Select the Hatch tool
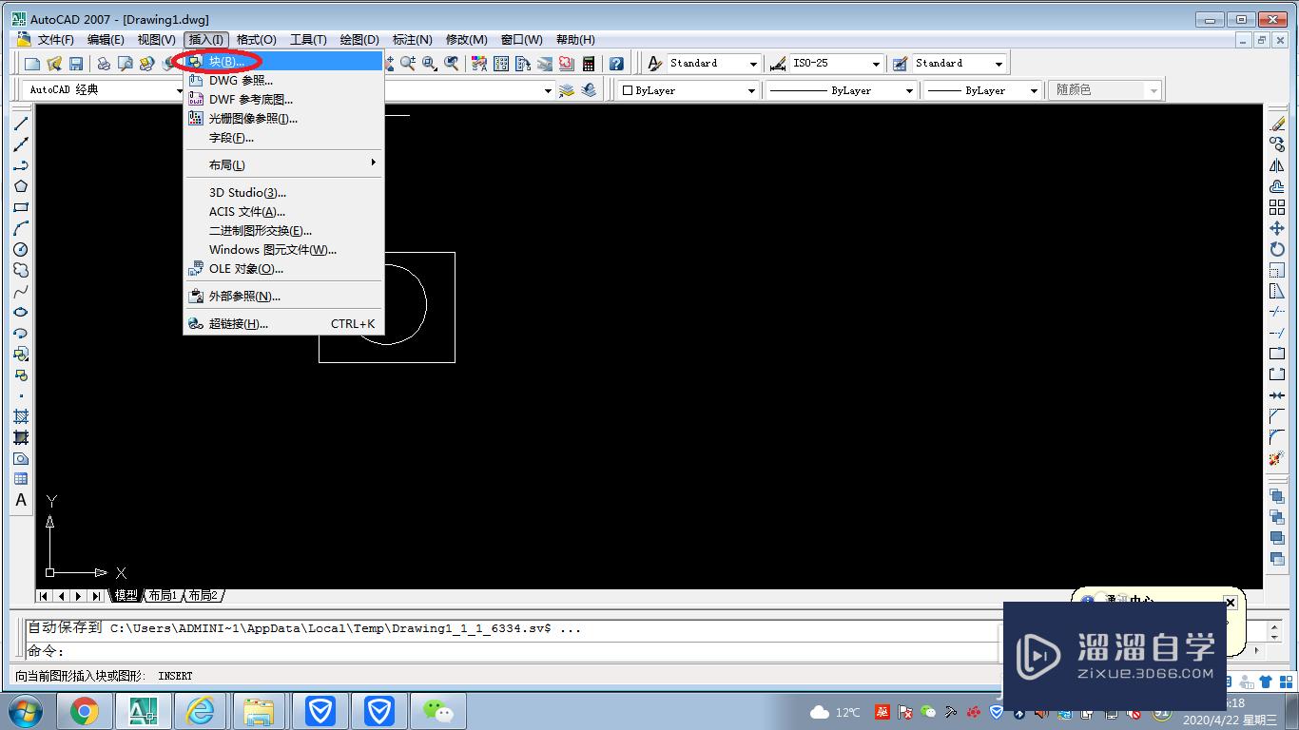This screenshot has width=1299, height=730. 21,416
